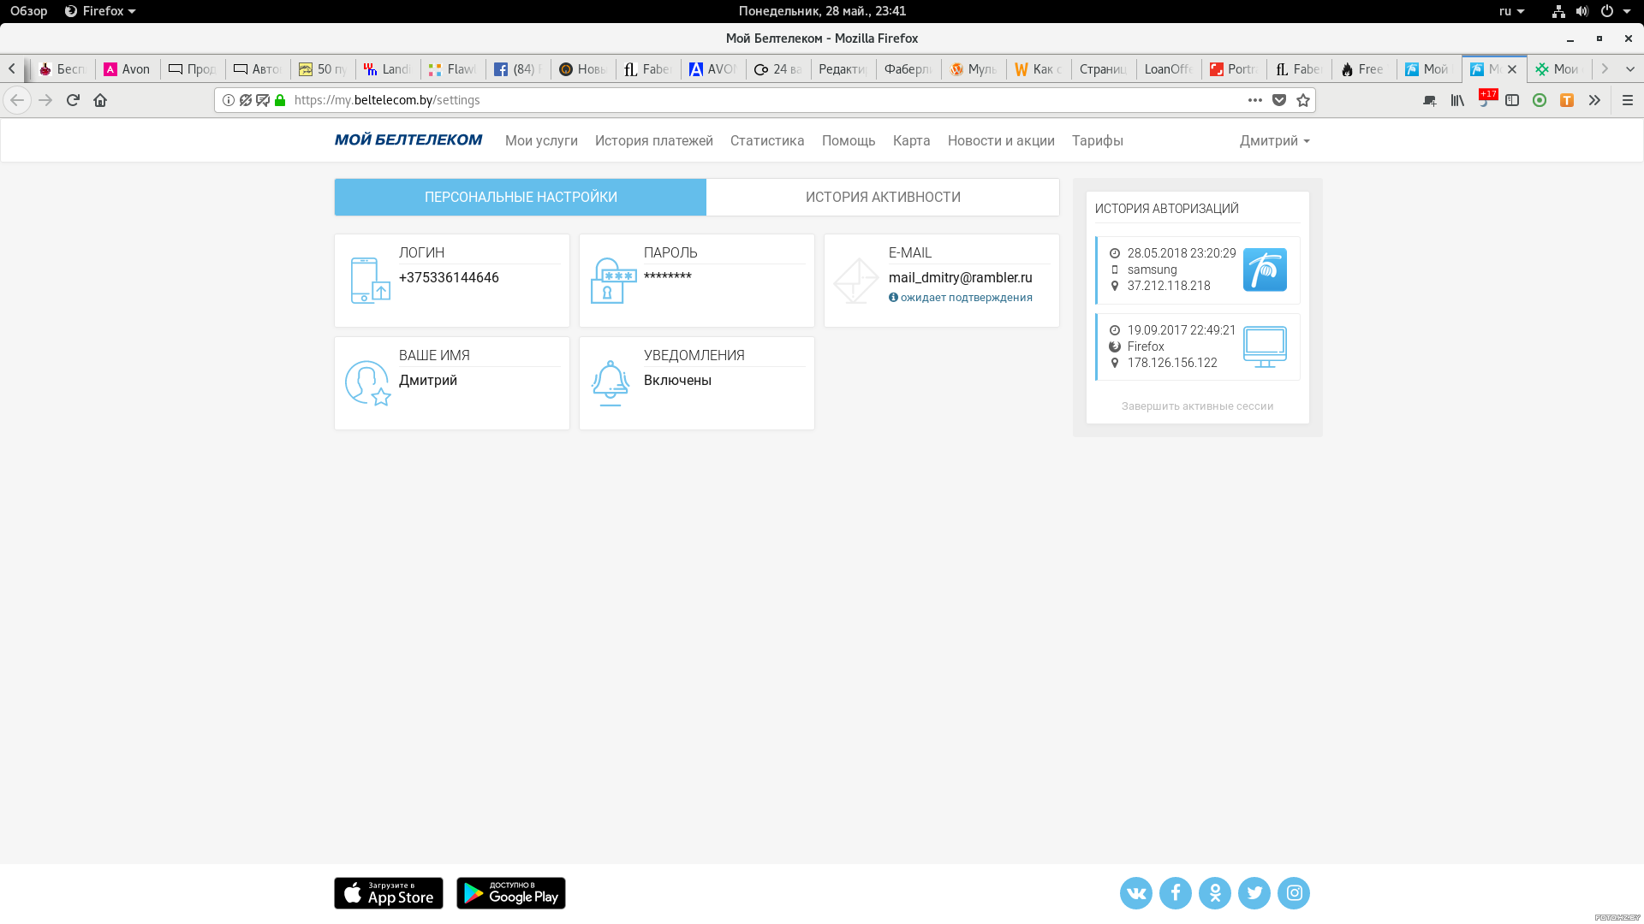Click the green circle extension icon

1540,100
